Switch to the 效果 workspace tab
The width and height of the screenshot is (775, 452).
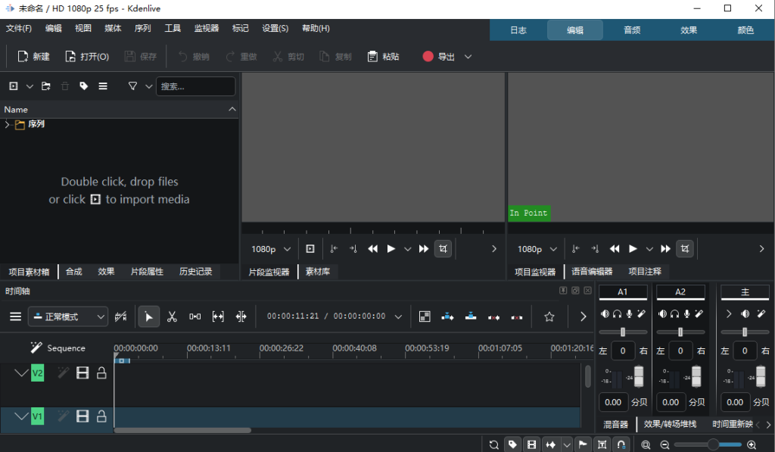tap(689, 30)
